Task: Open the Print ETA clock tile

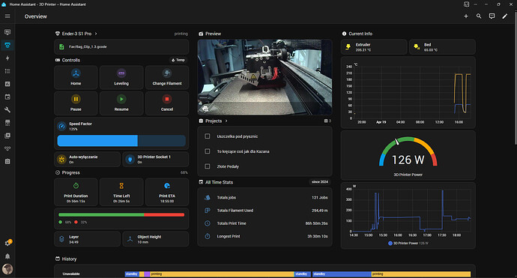Action: (x=167, y=193)
